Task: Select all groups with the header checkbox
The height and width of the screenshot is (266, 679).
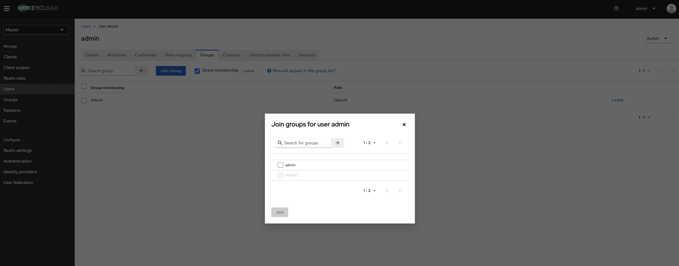Action: 84,86
